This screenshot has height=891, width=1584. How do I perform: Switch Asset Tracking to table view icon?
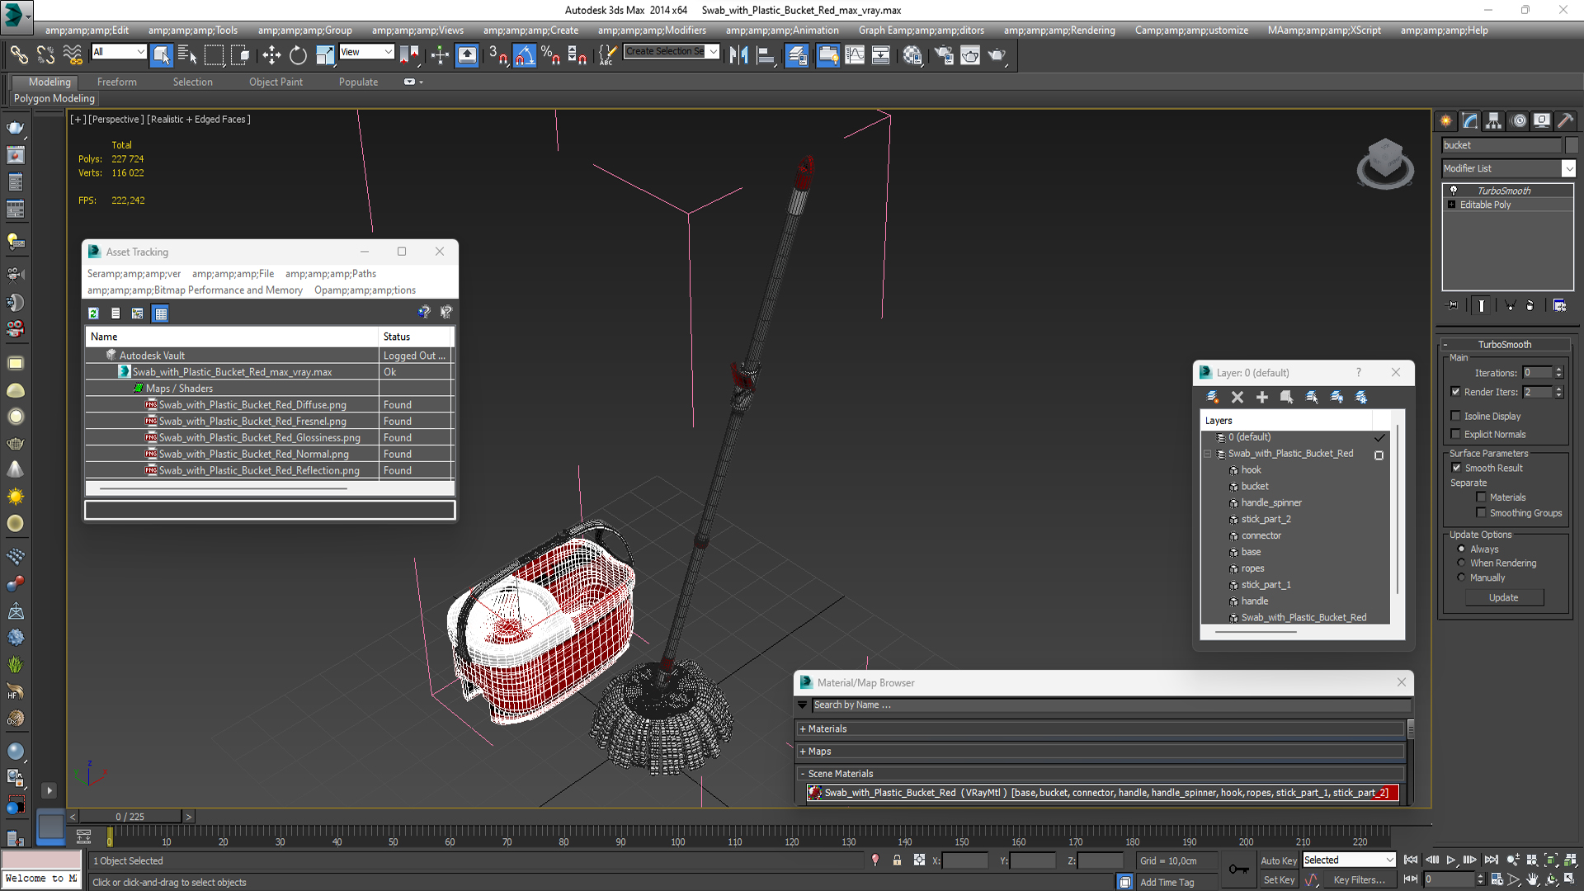point(161,313)
